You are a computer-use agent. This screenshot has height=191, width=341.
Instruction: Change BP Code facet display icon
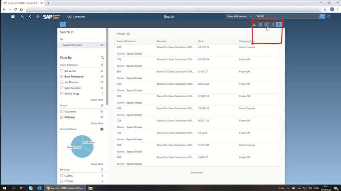tap(102, 170)
